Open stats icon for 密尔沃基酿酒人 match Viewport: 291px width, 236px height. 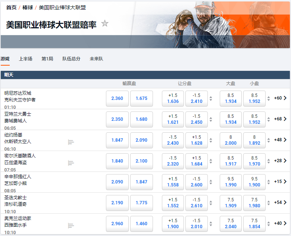71,163
